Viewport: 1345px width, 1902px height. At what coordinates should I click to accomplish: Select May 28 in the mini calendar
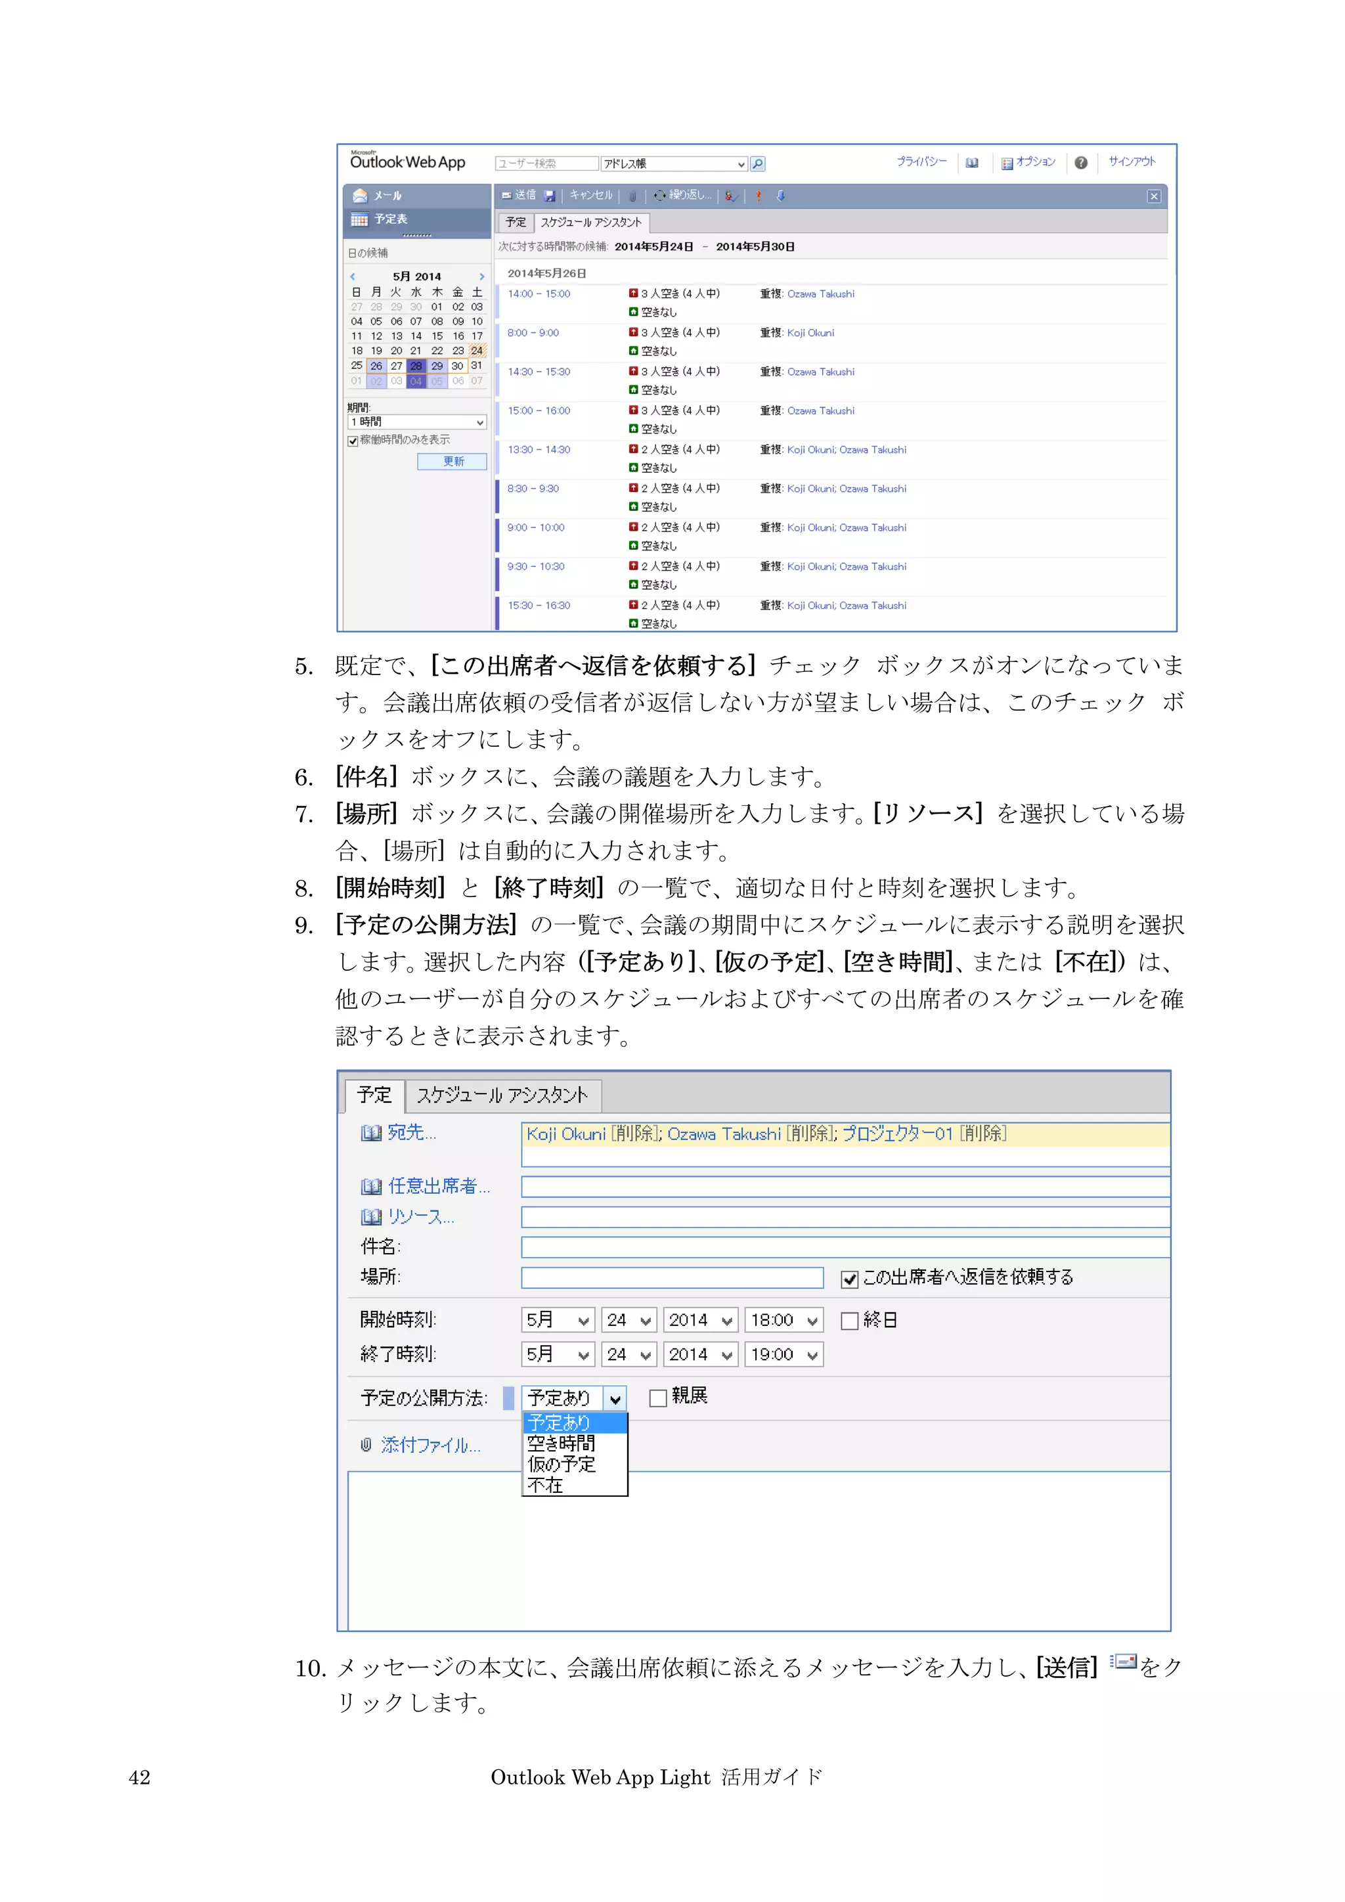(416, 366)
